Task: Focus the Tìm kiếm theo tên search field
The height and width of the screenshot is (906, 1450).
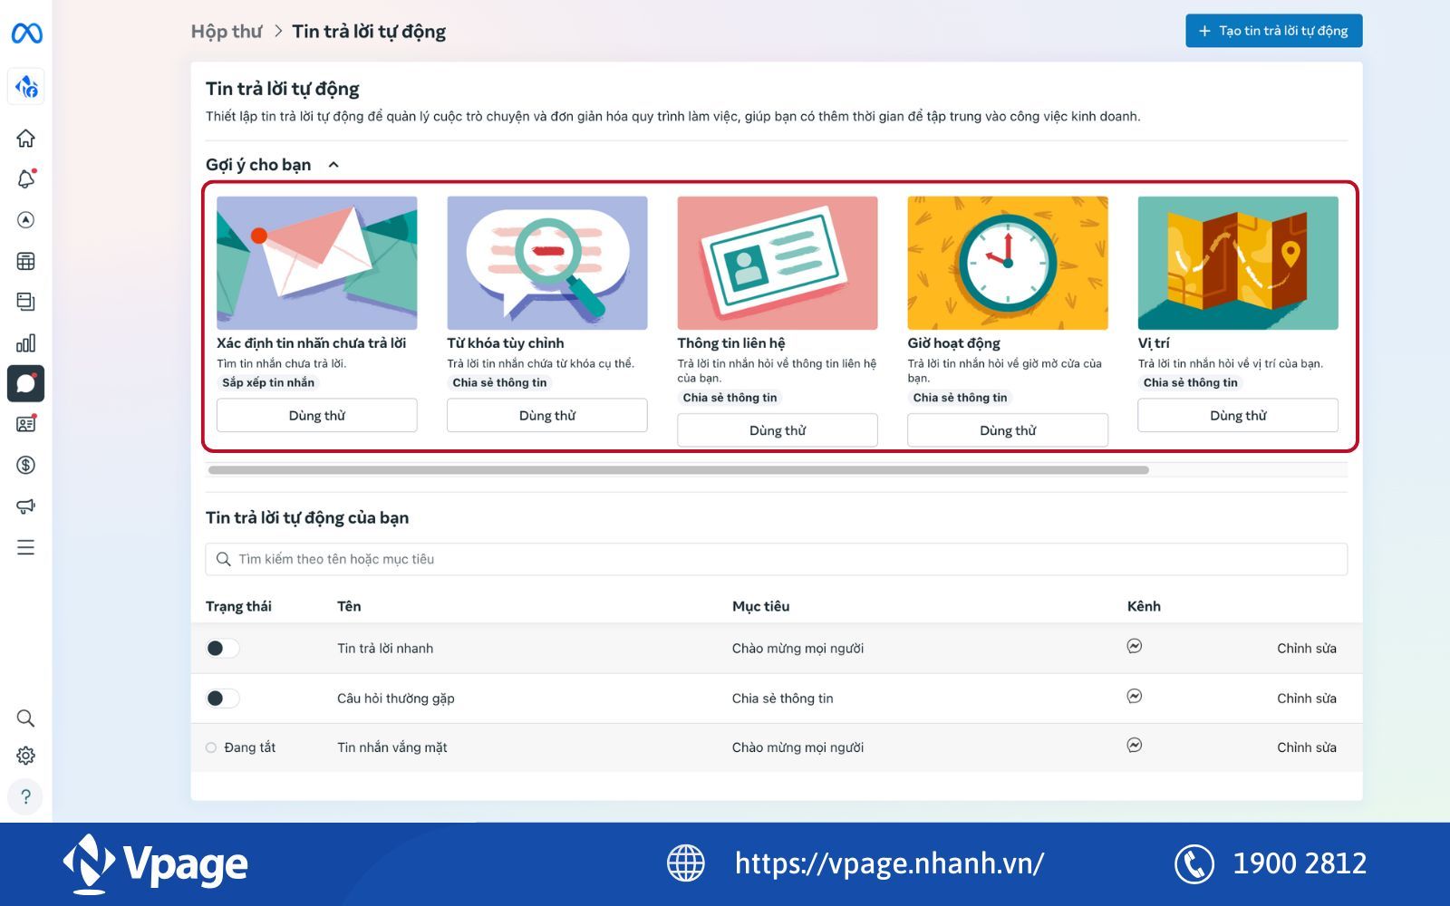Action: tap(777, 559)
